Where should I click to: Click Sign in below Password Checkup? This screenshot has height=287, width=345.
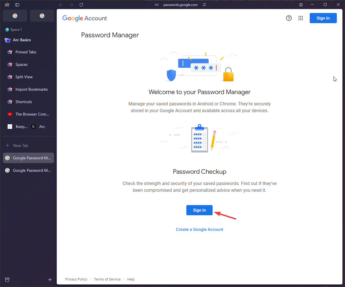[199, 210]
